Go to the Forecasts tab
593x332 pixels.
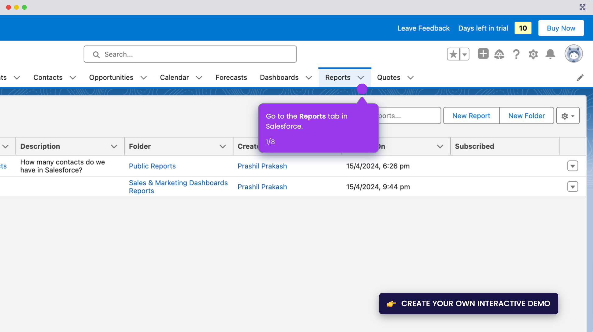[x=231, y=78]
